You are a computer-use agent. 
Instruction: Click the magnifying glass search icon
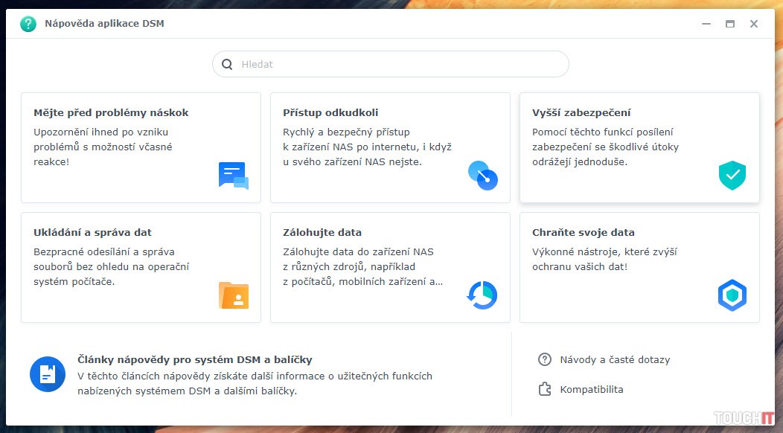(227, 65)
